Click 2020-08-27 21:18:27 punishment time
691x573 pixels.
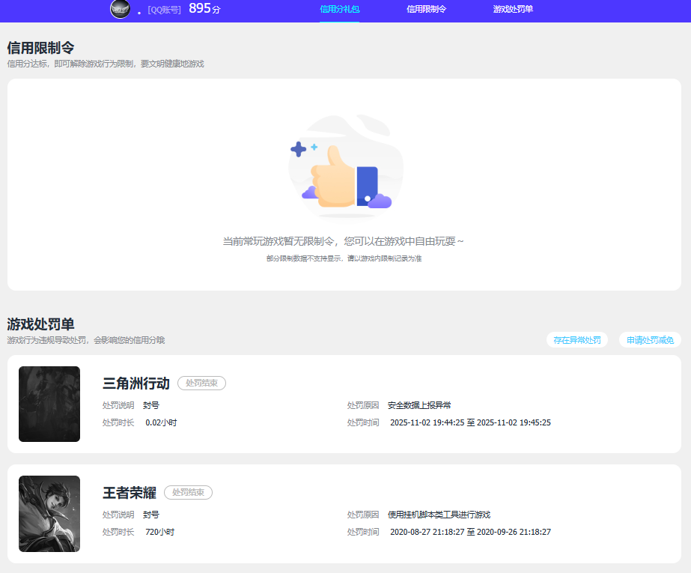tap(470, 532)
